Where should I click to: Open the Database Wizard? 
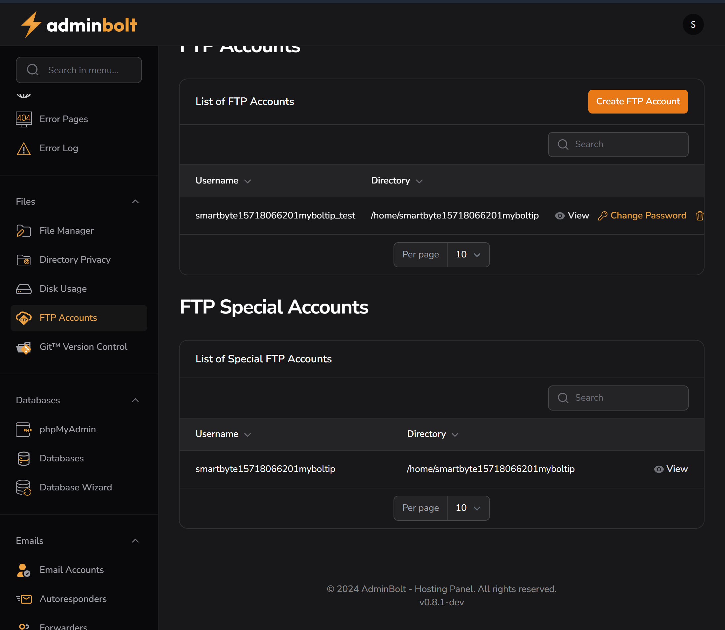[75, 487]
